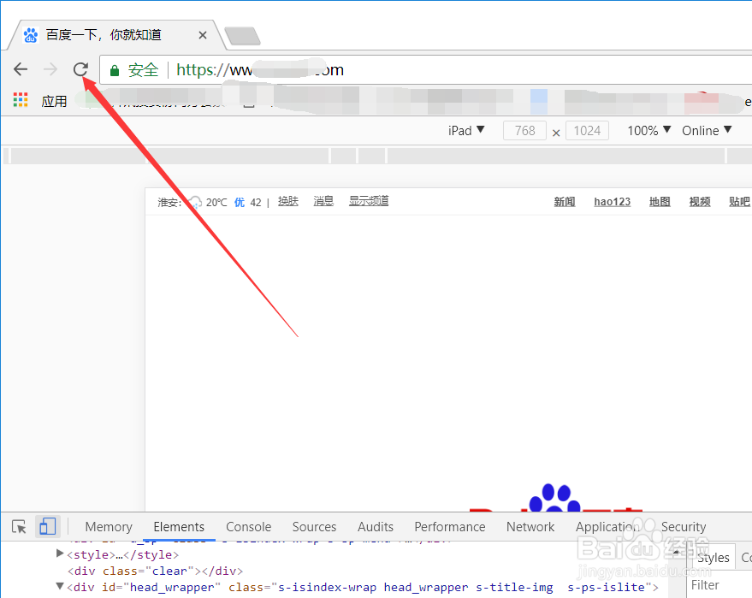Click the air quality value 42
752x598 pixels.
(256, 203)
